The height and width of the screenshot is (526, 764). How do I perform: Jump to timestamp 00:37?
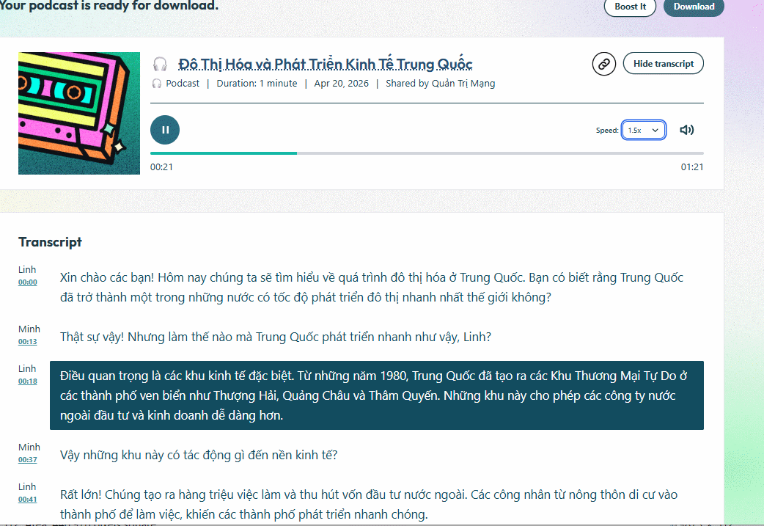pos(28,459)
